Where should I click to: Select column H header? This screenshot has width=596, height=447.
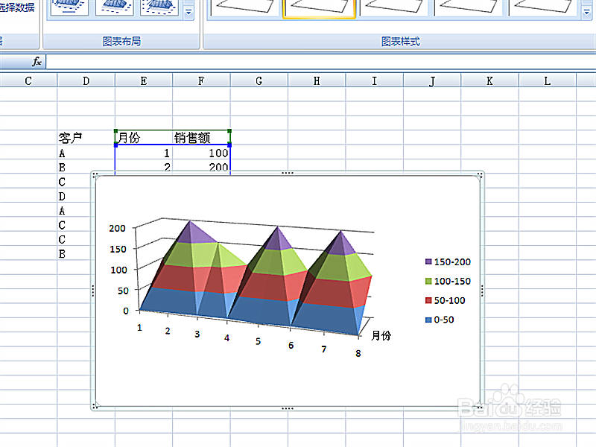point(317,81)
